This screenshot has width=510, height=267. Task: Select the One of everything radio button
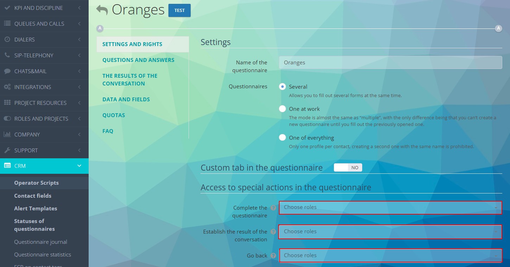tap(282, 138)
